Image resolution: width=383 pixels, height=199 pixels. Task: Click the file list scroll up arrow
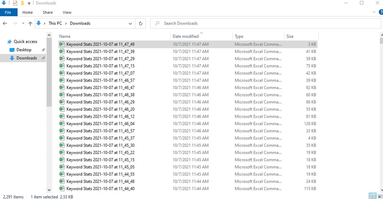[382, 35]
